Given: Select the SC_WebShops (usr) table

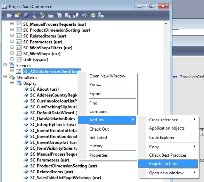Looking at the screenshot, I should 42,54.
